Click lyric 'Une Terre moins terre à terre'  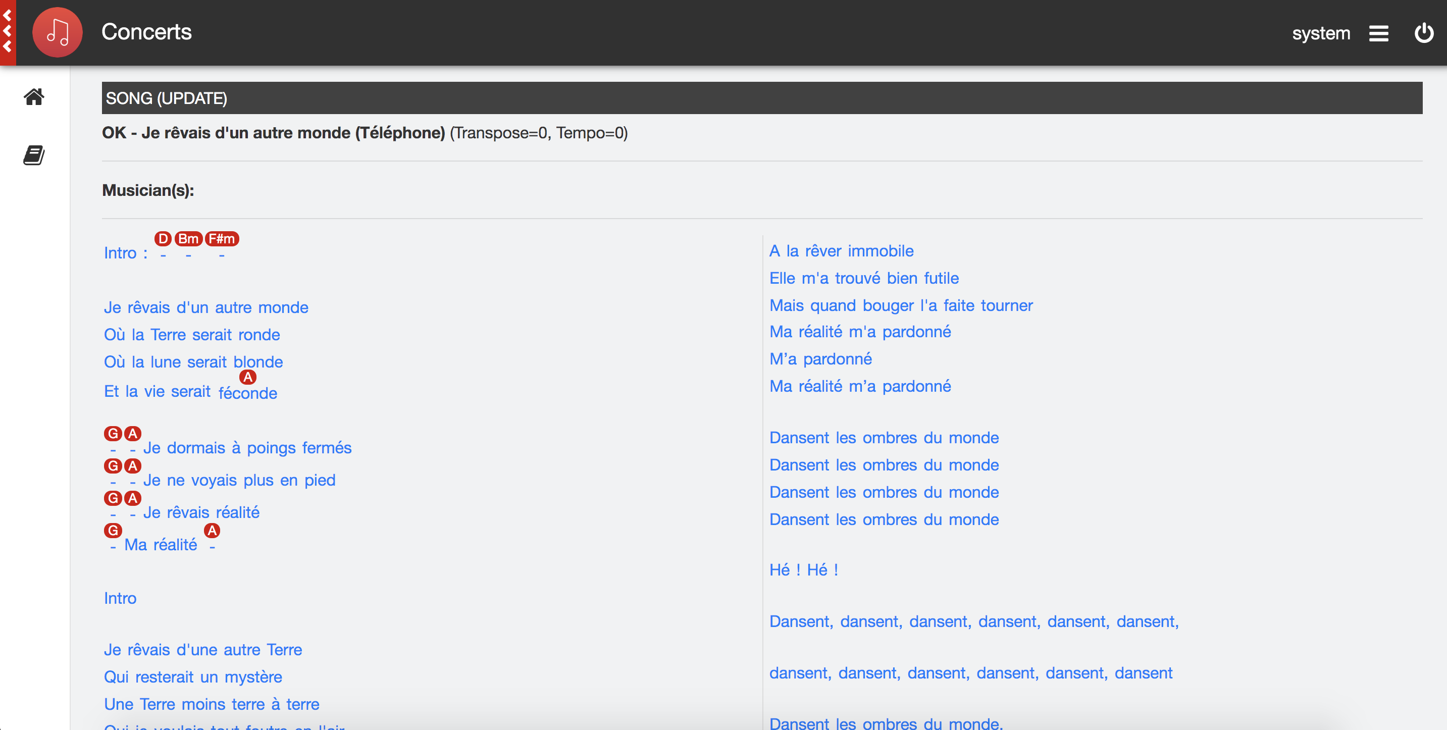pyautogui.click(x=212, y=704)
